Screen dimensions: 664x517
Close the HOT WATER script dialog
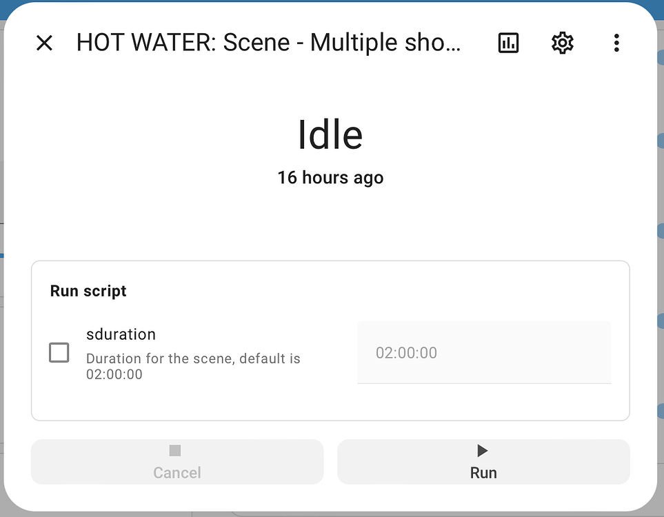[44, 43]
